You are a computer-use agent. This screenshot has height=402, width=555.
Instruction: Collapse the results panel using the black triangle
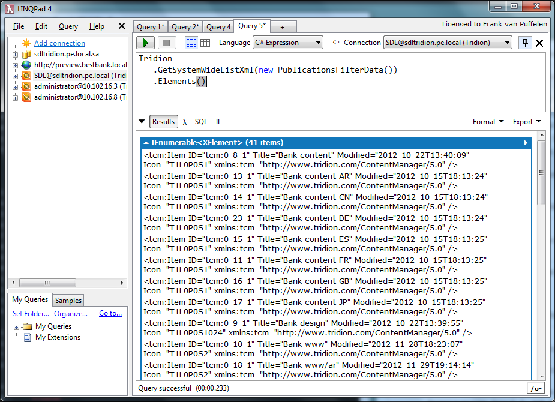[142, 122]
